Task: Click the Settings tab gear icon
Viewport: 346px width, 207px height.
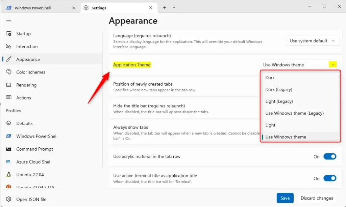Action: 86,8
